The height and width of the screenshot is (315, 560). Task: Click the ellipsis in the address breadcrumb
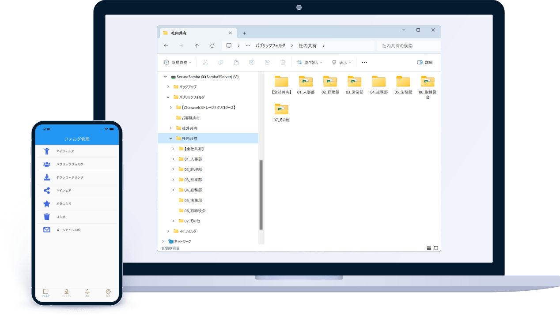pyautogui.click(x=248, y=45)
